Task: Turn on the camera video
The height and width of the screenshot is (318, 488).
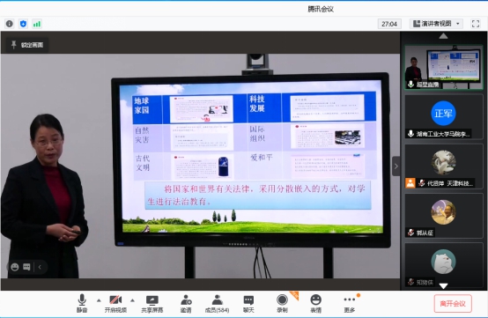Action: coord(115,304)
